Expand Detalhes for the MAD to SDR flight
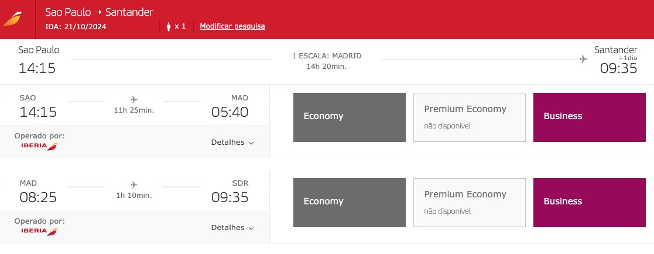 coord(232,227)
